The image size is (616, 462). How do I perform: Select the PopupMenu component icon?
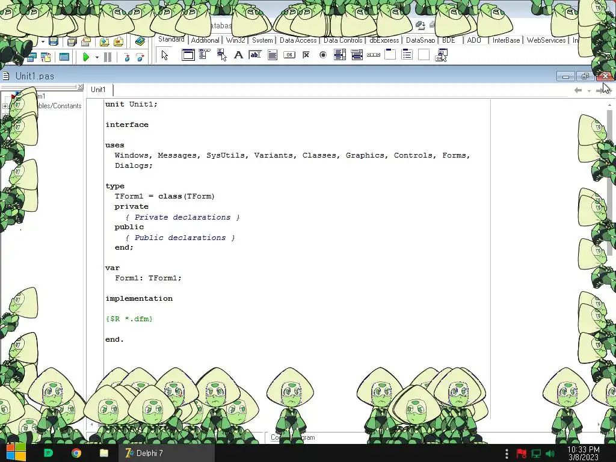point(221,55)
